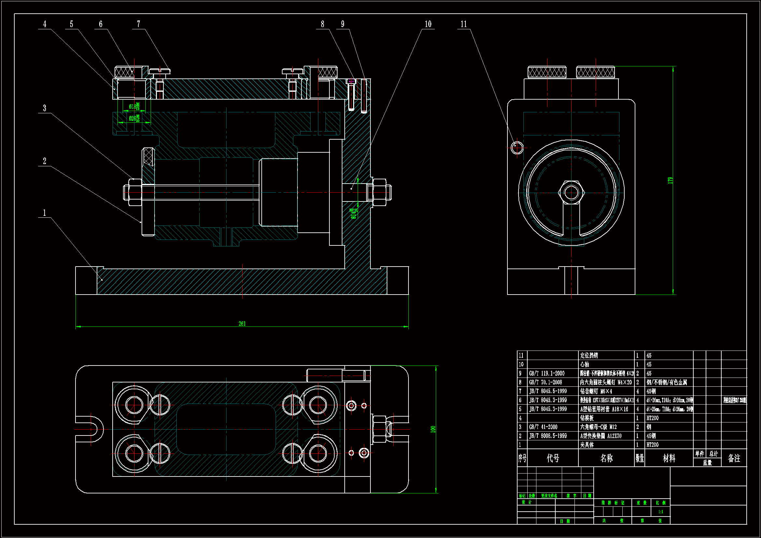The image size is (761, 538).
Task: Click the HT200 material cell in row 4
Action: (x=653, y=418)
